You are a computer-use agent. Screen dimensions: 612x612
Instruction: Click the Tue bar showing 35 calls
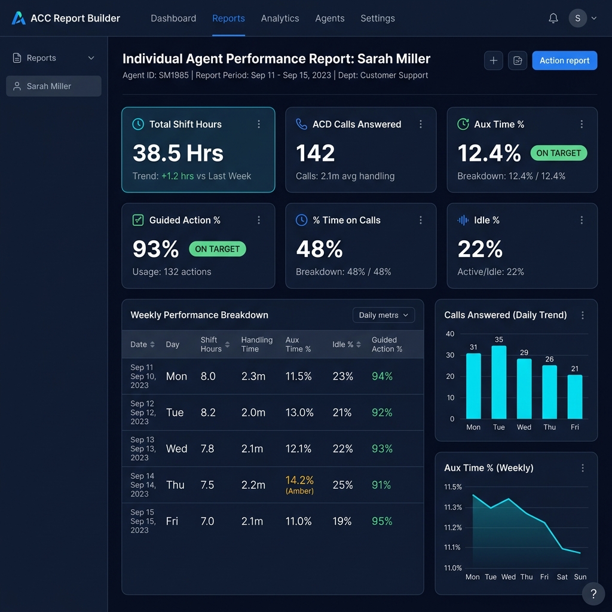coord(499,382)
